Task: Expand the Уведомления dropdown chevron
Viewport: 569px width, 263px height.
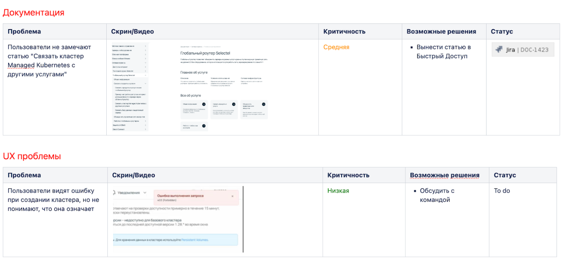Action: 145,193
